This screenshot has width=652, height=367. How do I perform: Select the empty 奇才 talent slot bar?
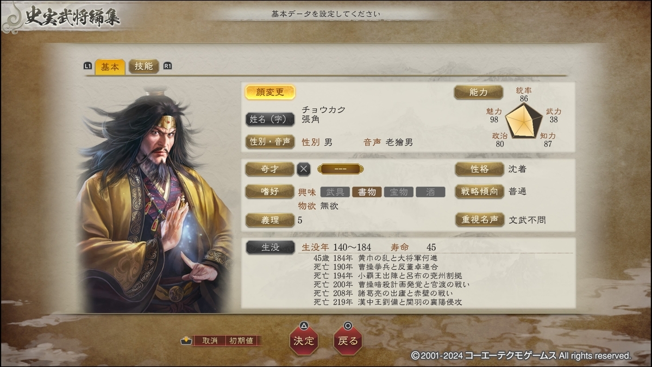click(x=340, y=169)
